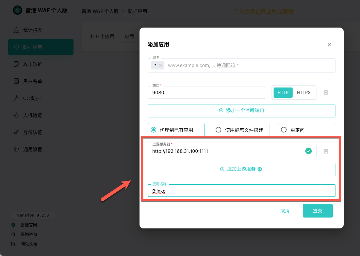
Task: Click the 攻击防护 document icon
Action: tap(16, 64)
